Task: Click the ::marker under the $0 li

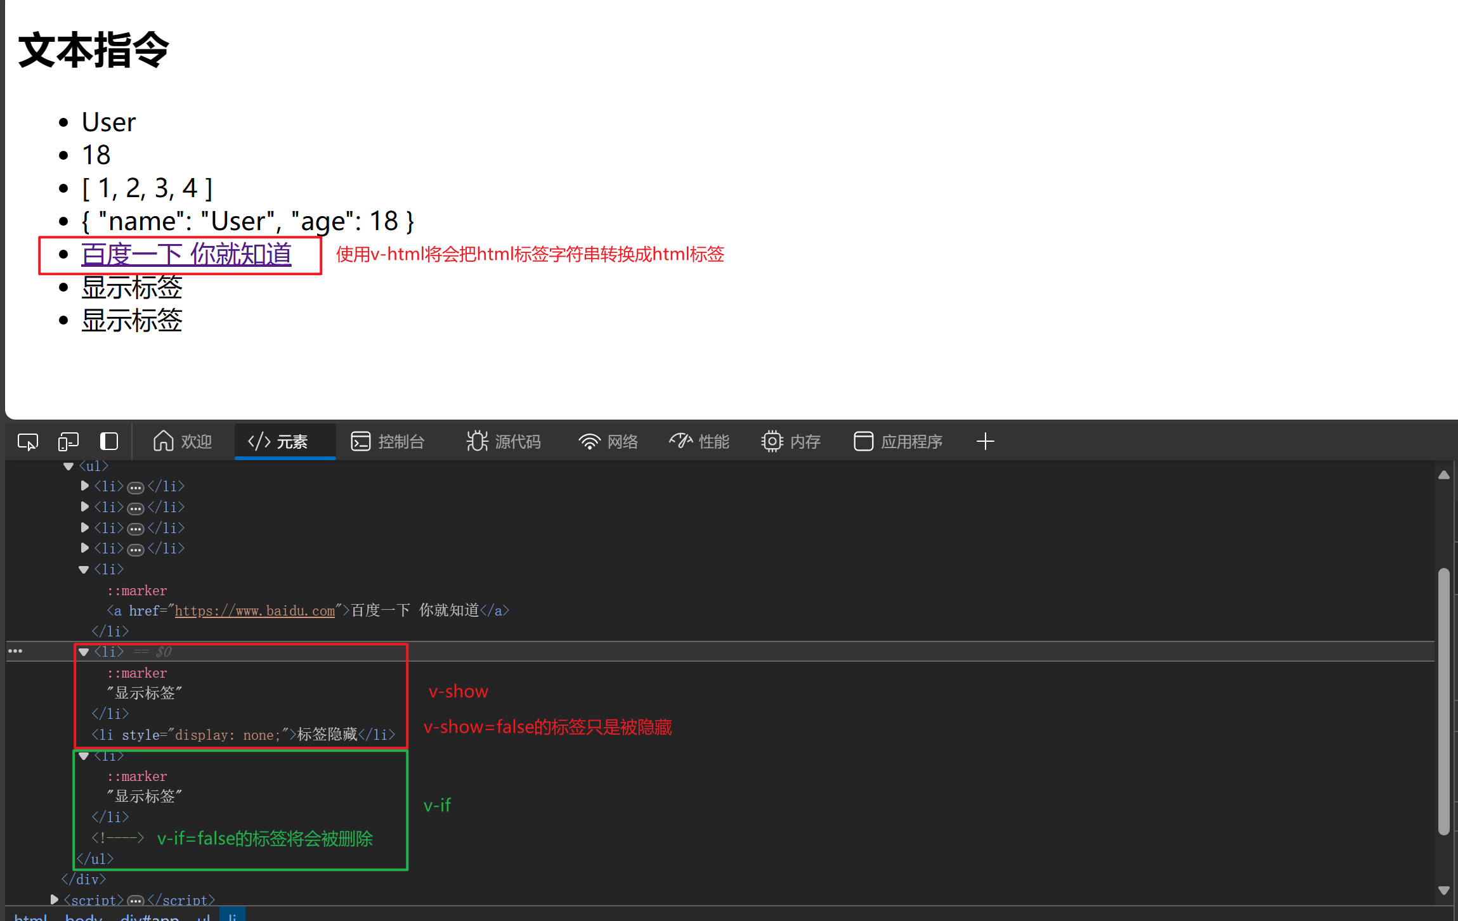Action: [137, 673]
